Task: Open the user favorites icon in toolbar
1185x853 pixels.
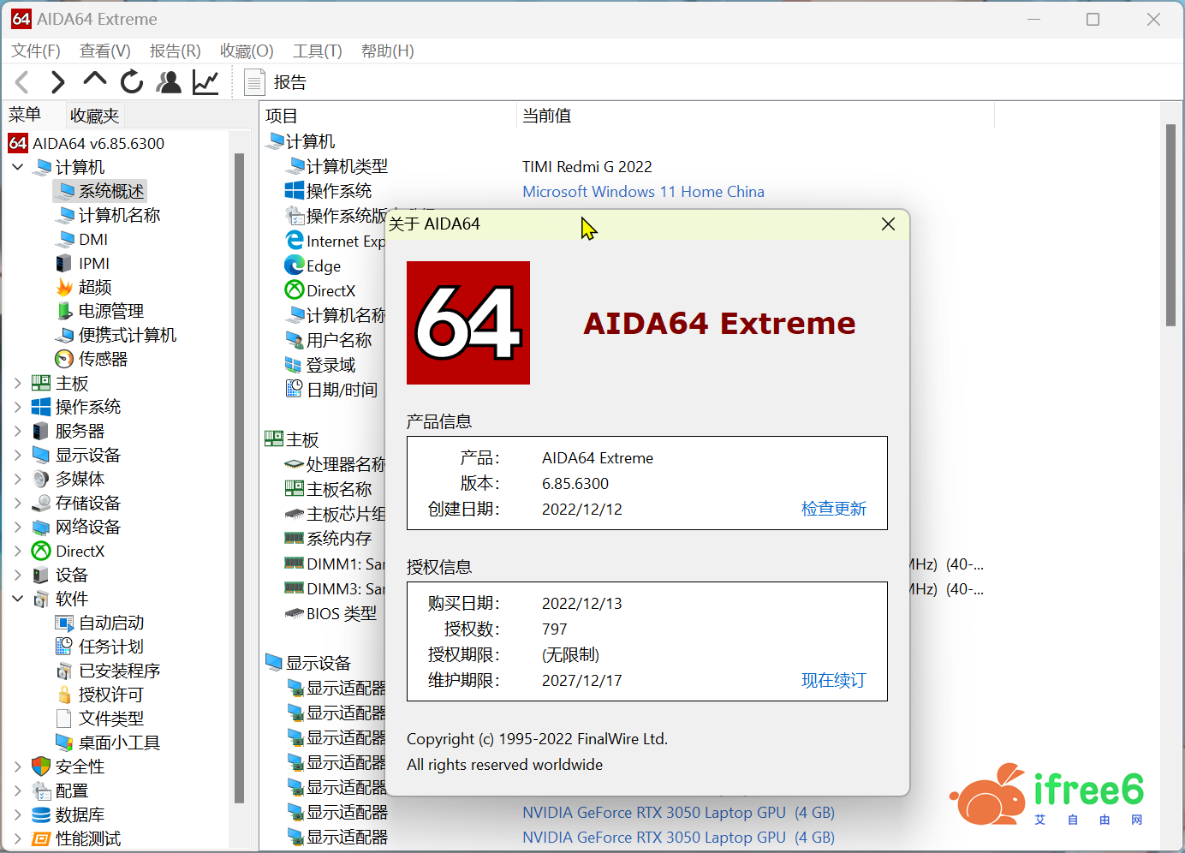Action: click(169, 82)
